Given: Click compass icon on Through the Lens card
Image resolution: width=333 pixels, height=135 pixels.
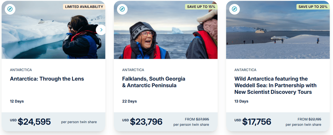Looking at the screenshot, I should (10, 9).
